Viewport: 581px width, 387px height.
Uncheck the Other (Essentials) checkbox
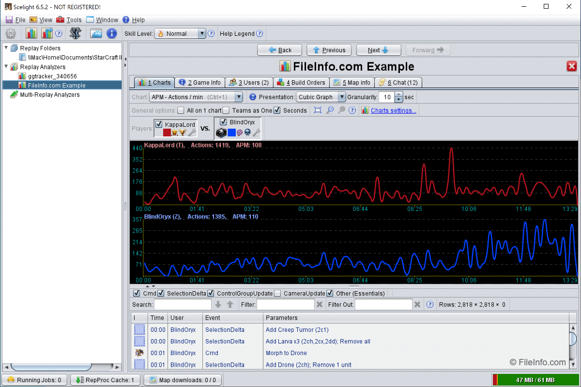pos(330,293)
